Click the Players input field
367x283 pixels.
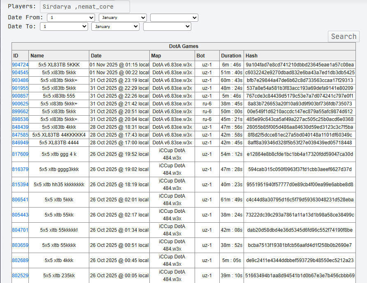pyautogui.click(x=85, y=7)
